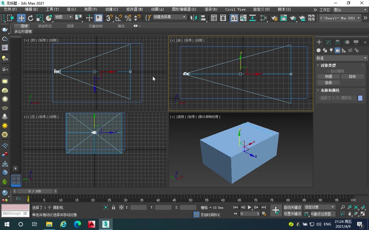Click the blue object color swatch
Viewport: 369px width, 230px height.
pos(360,98)
